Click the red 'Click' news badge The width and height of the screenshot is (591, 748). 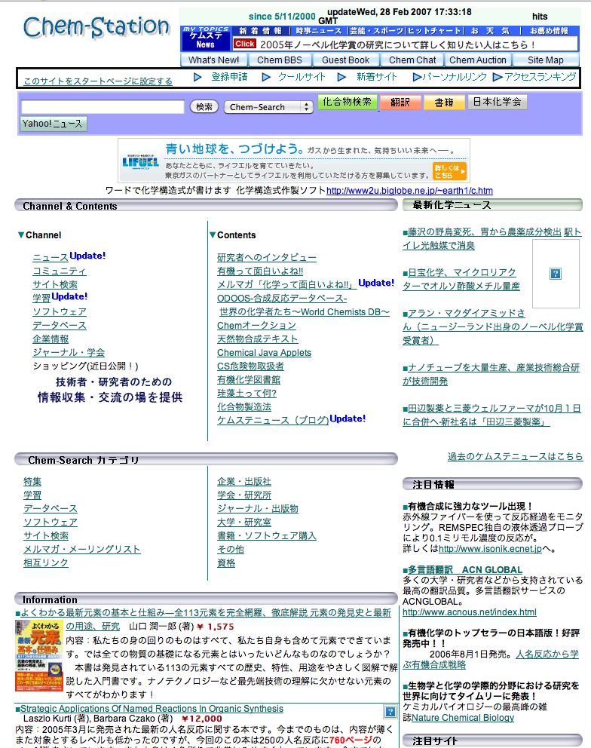tap(244, 44)
